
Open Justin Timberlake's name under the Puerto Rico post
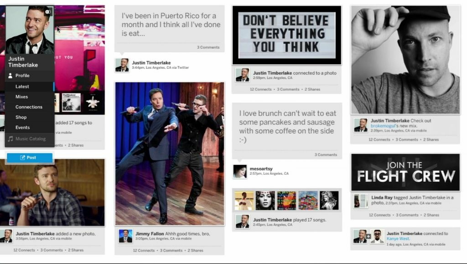(x=151, y=63)
